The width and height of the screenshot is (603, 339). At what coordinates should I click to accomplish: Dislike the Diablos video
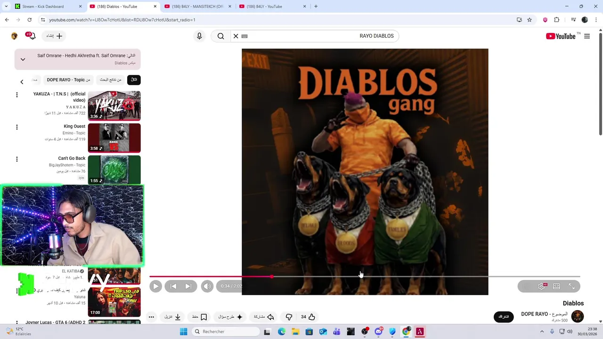coord(289,317)
